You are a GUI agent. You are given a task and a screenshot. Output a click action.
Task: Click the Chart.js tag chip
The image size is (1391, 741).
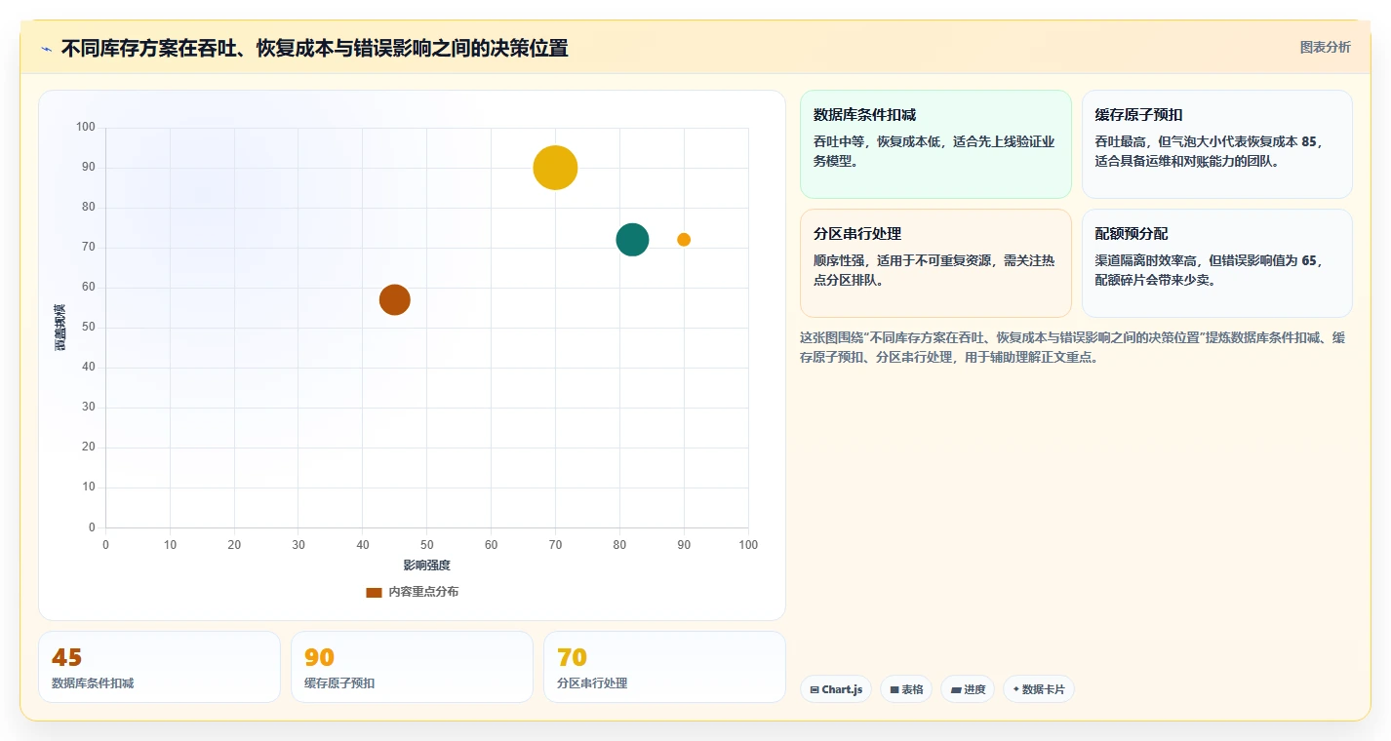click(x=836, y=689)
